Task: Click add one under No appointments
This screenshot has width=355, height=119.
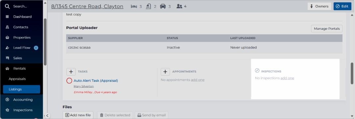Action: (x=198, y=80)
